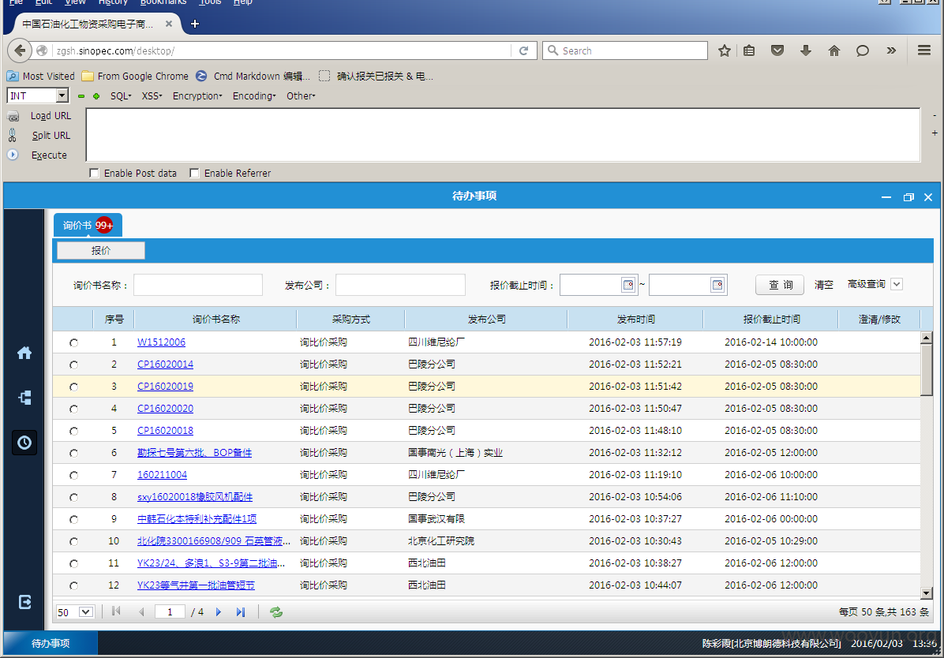Click the sidebar home icon
The image size is (944, 658).
click(x=24, y=353)
